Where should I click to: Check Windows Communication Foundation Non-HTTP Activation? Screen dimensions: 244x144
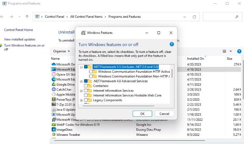point(91,76)
